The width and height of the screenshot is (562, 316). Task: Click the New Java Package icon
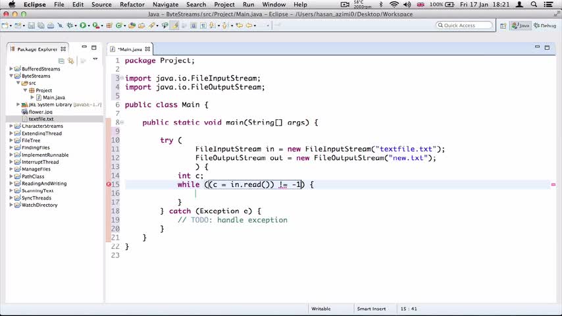point(109,26)
